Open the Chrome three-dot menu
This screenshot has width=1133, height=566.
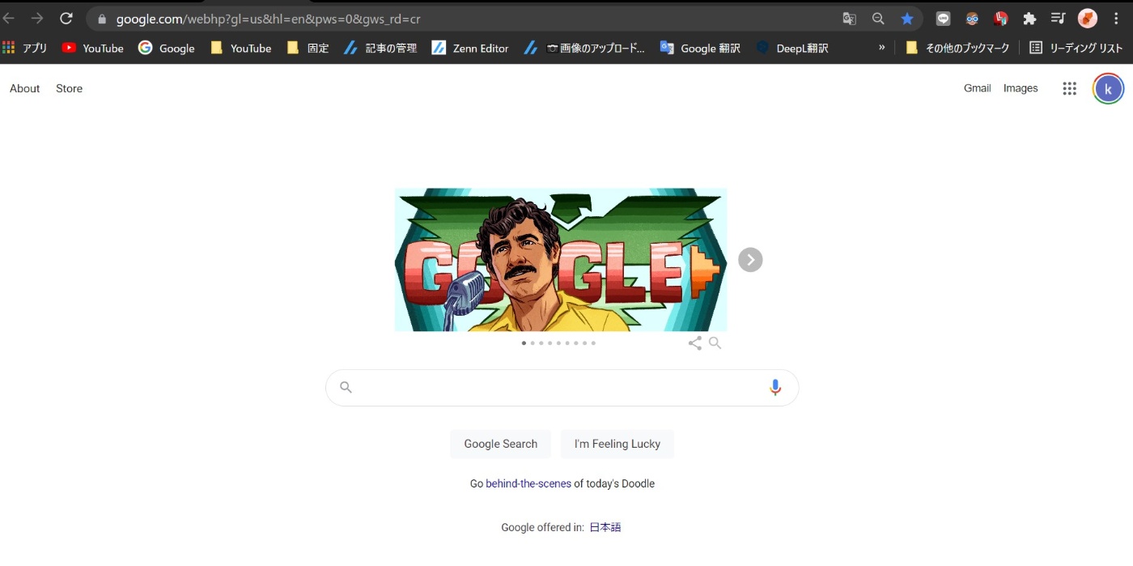1117,19
